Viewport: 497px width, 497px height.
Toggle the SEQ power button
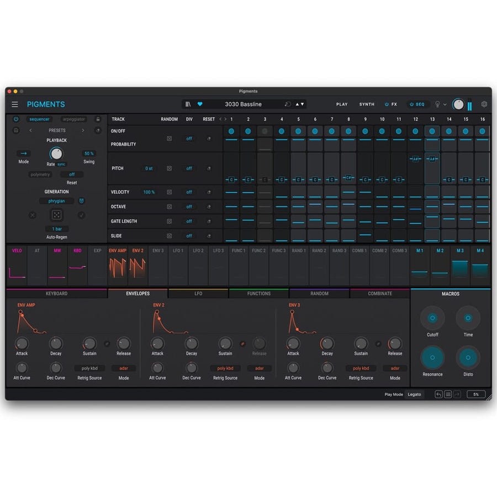pyautogui.click(x=411, y=104)
